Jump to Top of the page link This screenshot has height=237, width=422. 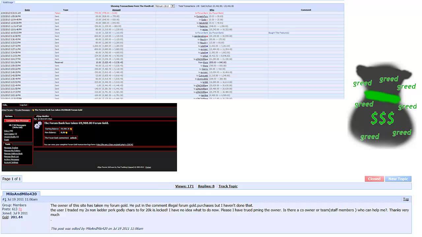(406, 199)
